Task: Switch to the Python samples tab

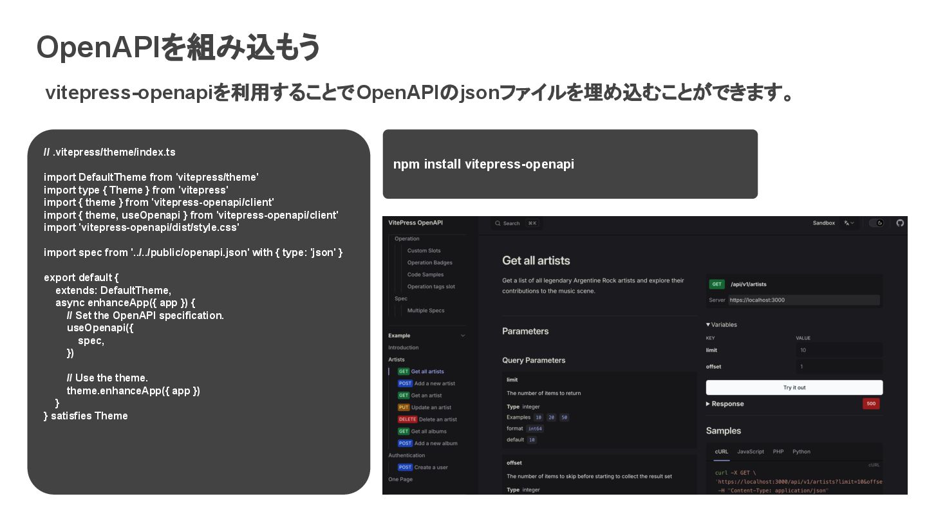Action: click(x=801, y=452)
